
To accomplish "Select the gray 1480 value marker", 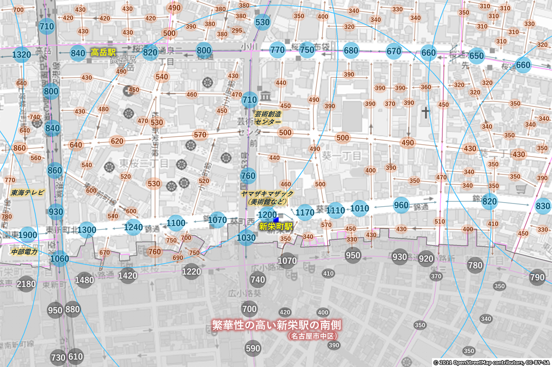I will coord(85,280).
